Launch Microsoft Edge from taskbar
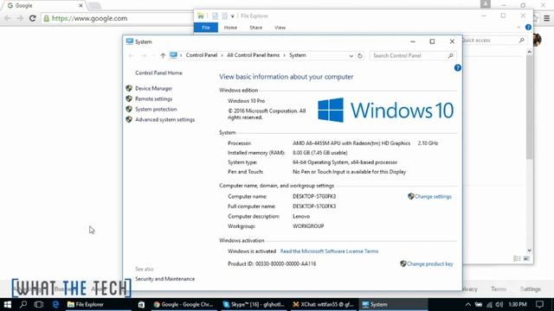 pos(55,304)
